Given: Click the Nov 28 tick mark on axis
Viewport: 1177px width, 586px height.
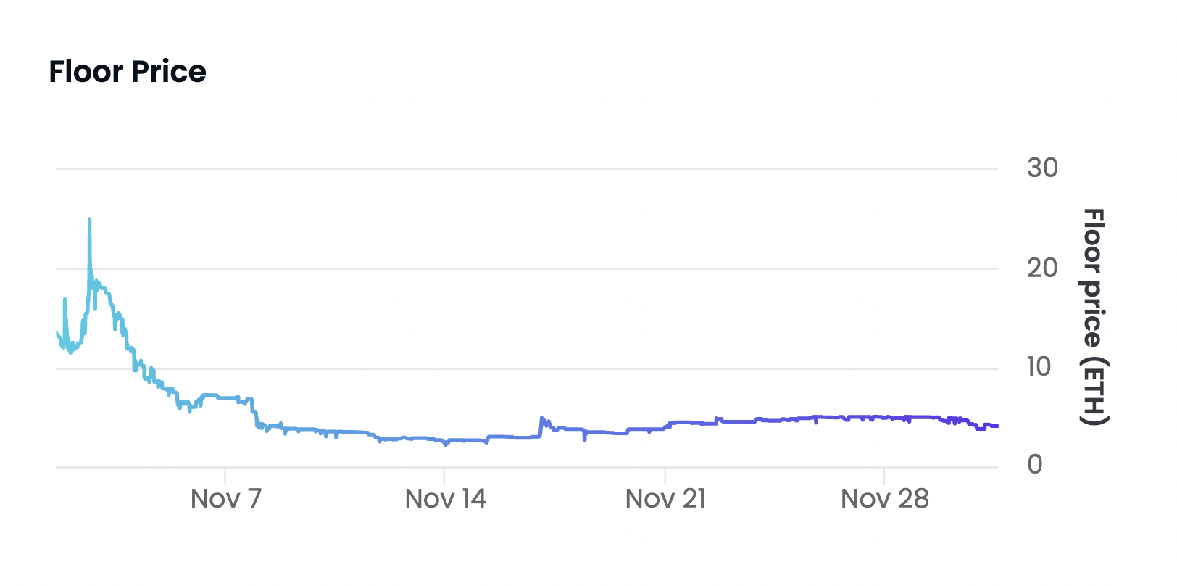Looking at the screenshot, I should 884,475.
